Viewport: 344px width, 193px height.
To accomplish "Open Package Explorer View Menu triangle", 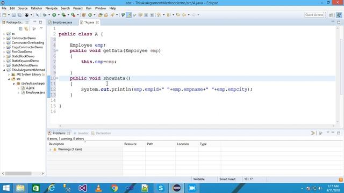I will pyautogui.click(x=41, y=28).
